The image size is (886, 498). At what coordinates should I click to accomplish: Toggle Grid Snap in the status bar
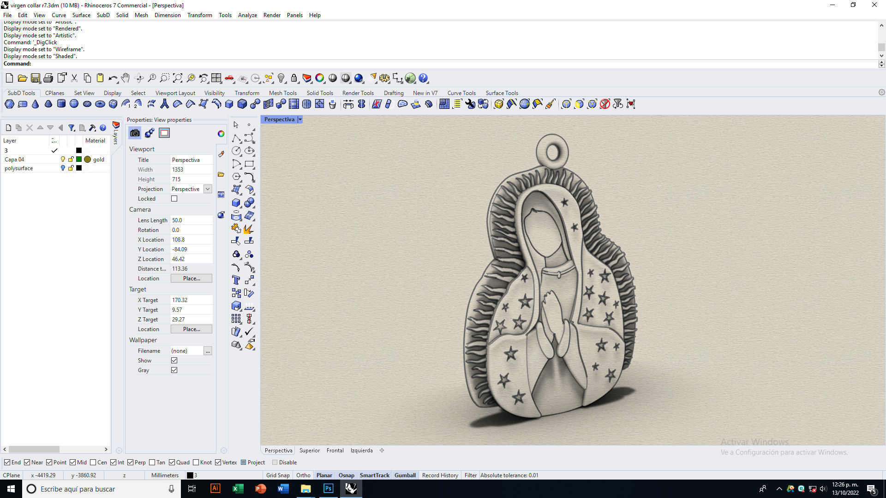point(278,475)
